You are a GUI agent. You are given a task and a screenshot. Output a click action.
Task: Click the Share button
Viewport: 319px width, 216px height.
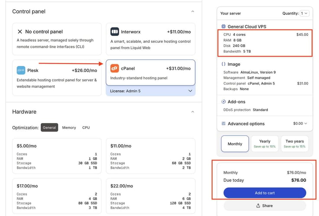point(265,206)
